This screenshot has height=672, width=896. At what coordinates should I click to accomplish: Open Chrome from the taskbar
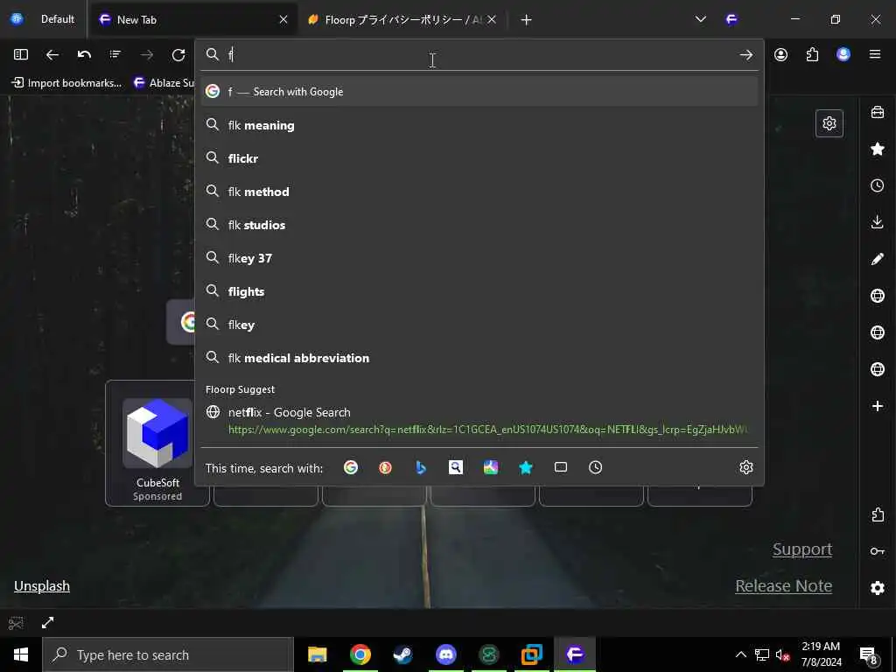(360, 654)
